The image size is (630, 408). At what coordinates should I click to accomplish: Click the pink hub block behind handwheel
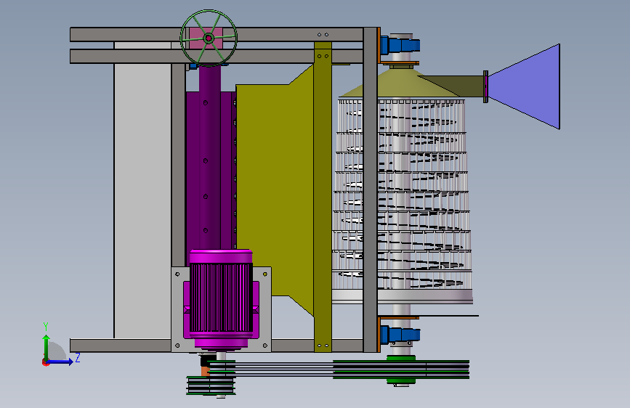pyautogui.click(x=206, y=38)
